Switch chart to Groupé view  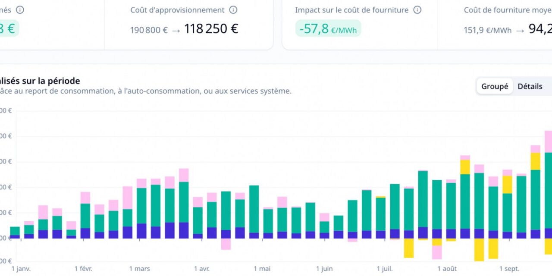click(x=495, y=86)
